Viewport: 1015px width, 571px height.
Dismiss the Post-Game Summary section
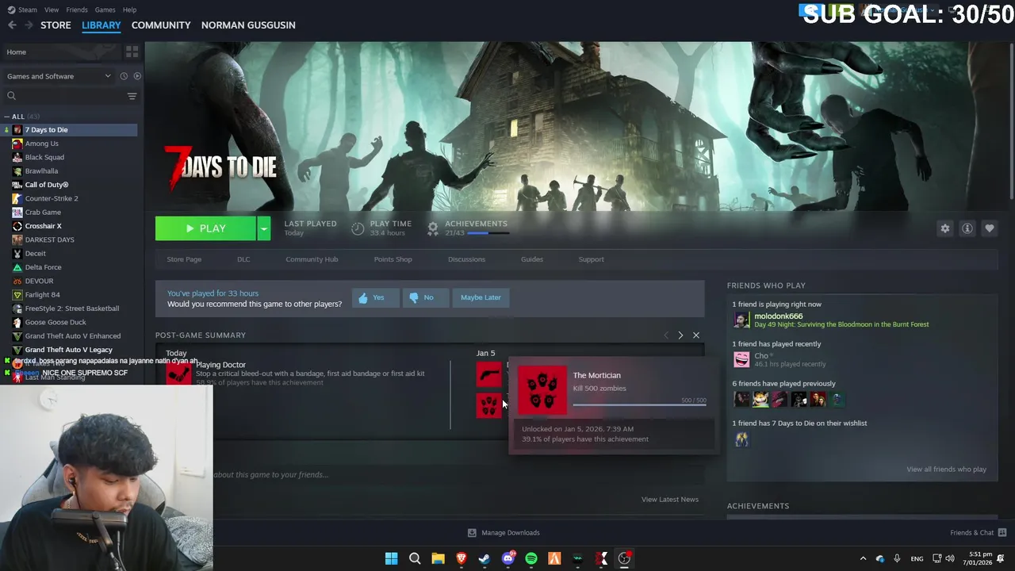(696, 335)
